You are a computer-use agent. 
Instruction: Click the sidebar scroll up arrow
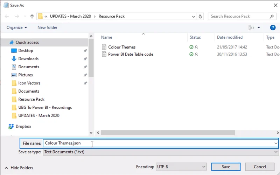tap(91, 36)
